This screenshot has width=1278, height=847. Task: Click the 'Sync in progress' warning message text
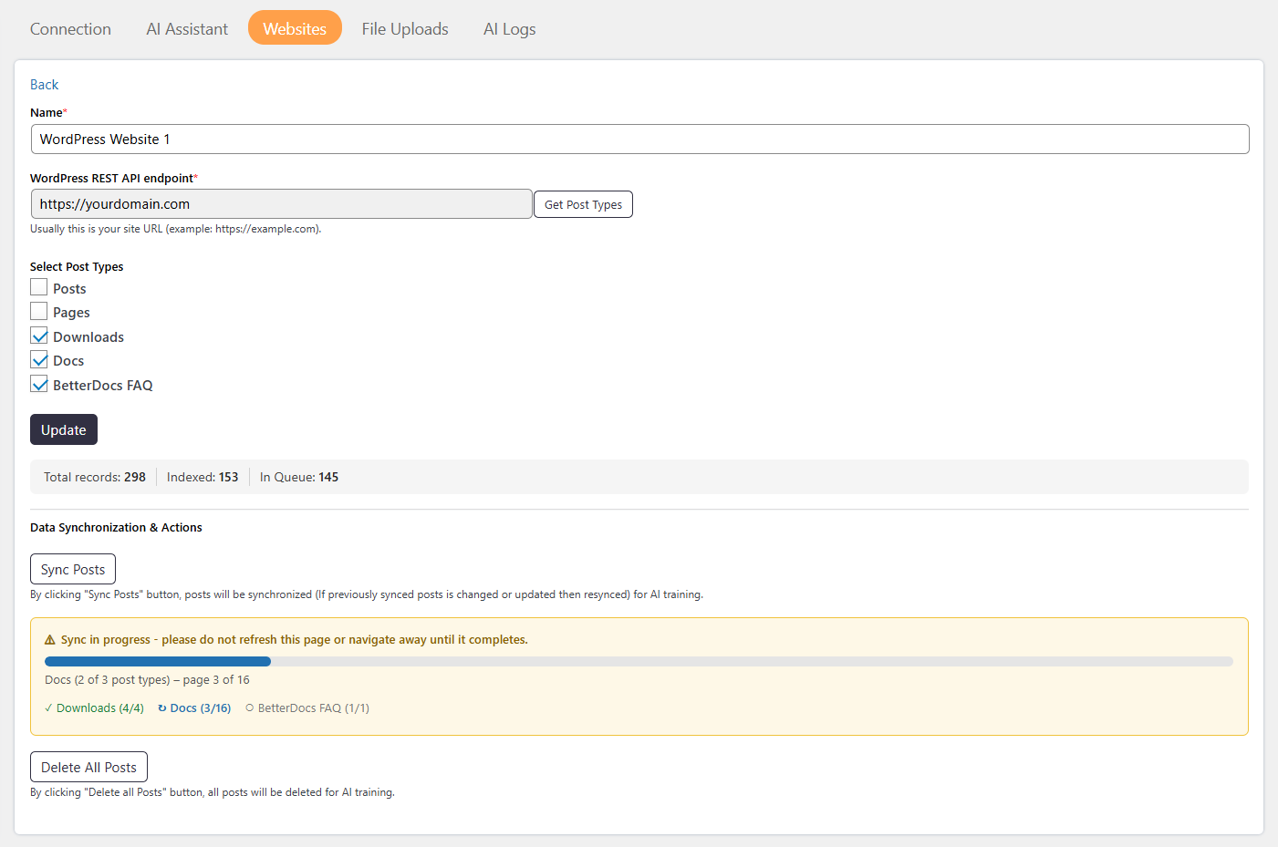[x=295, y=640]
